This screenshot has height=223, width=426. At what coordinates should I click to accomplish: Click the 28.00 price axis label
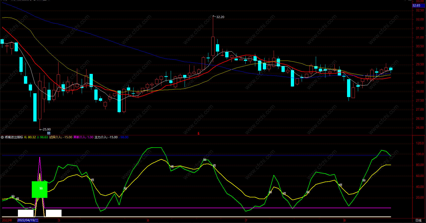tap(420, 92)
